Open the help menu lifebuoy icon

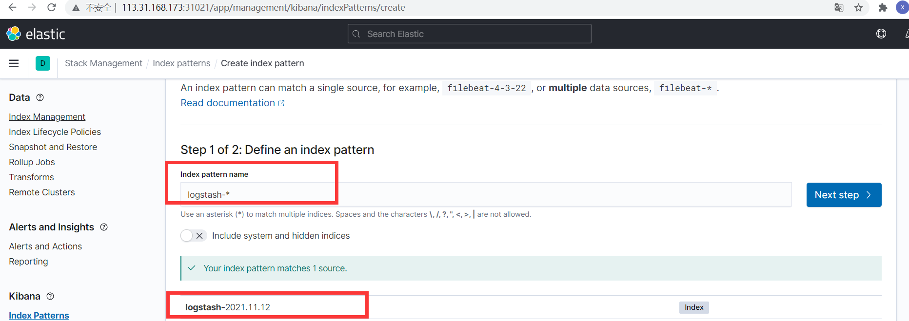coord(881,34)
